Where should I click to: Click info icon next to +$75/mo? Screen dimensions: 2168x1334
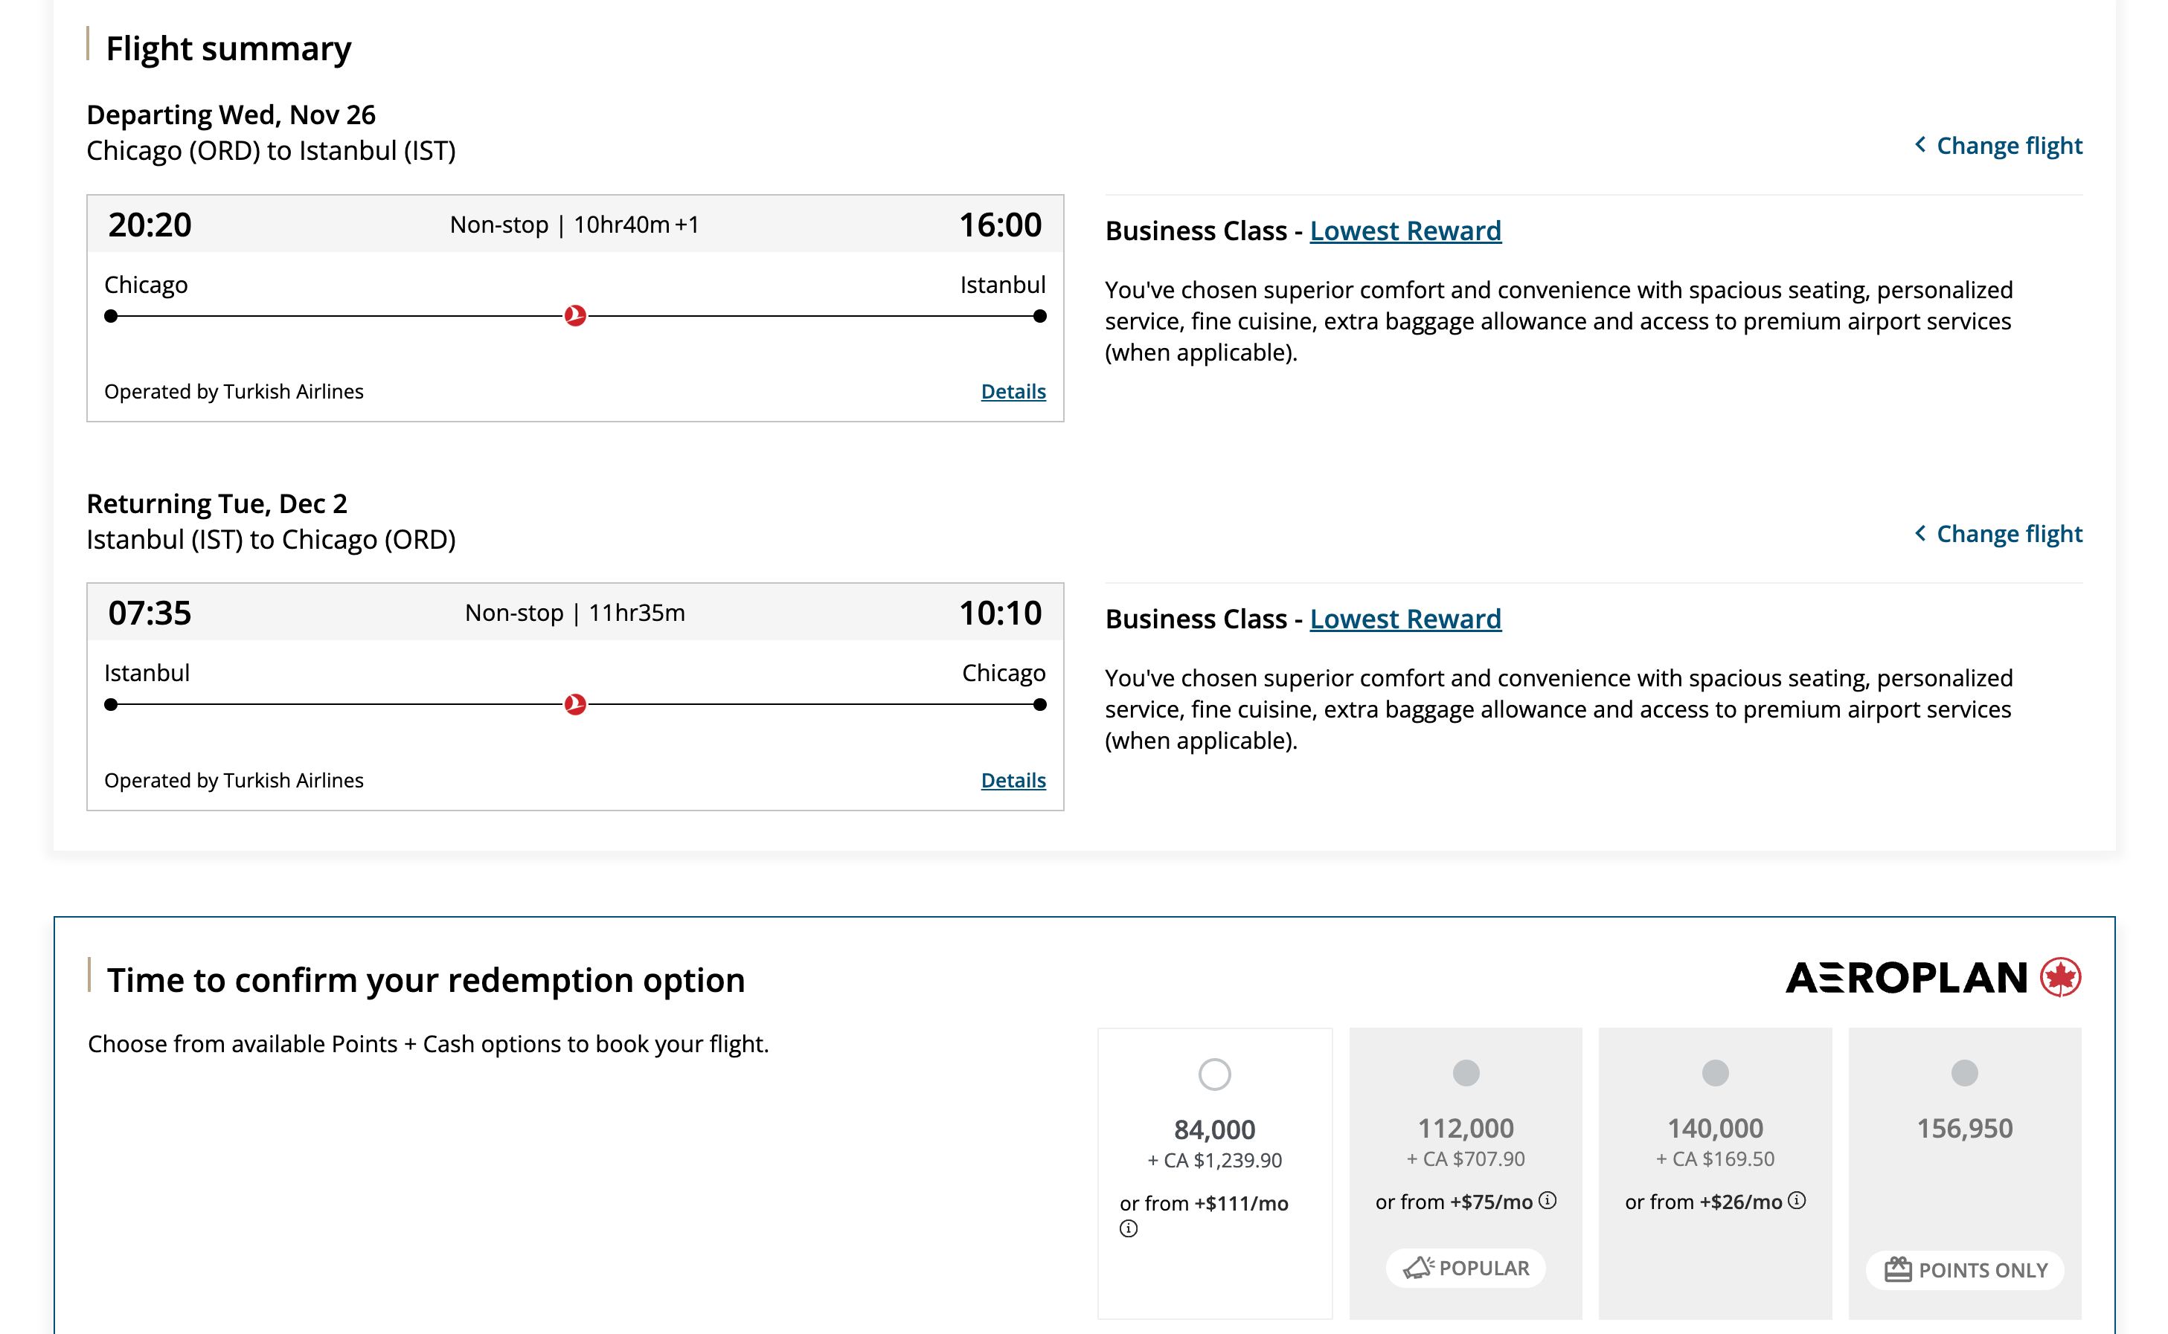1548,1200
